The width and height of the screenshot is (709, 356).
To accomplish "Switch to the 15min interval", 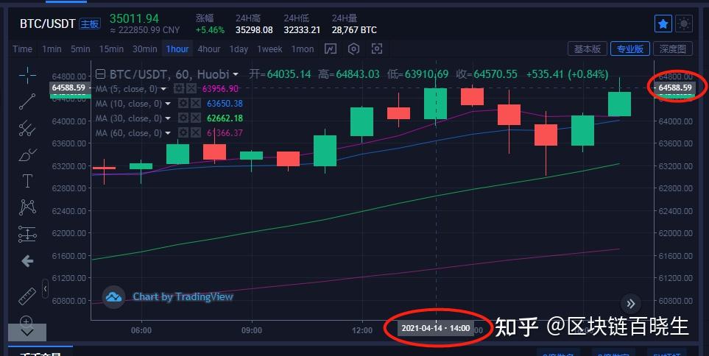I will 111,49.
